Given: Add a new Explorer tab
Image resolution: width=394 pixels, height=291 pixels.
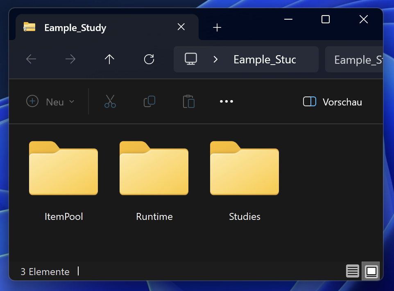Looking at the screenshot, I should click(x=217, y=27).
